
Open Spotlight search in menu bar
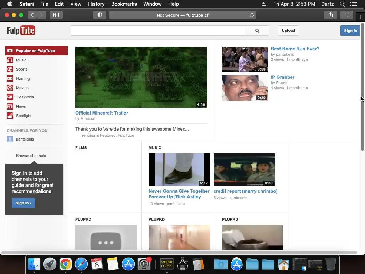click(342, 4)
